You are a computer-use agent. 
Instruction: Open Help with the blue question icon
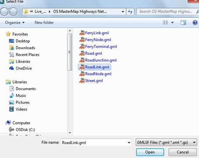pyautogui.click(x=195, y=23)
